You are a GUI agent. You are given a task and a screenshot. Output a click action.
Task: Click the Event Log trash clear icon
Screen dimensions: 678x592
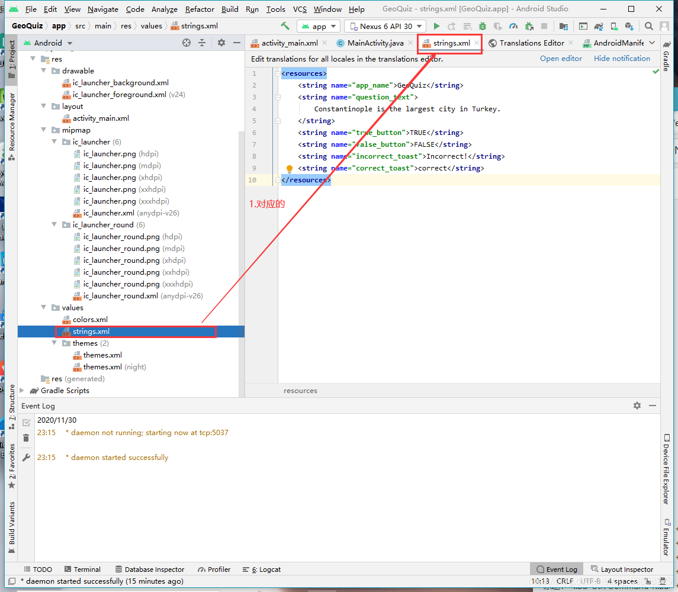pos(26,439)
